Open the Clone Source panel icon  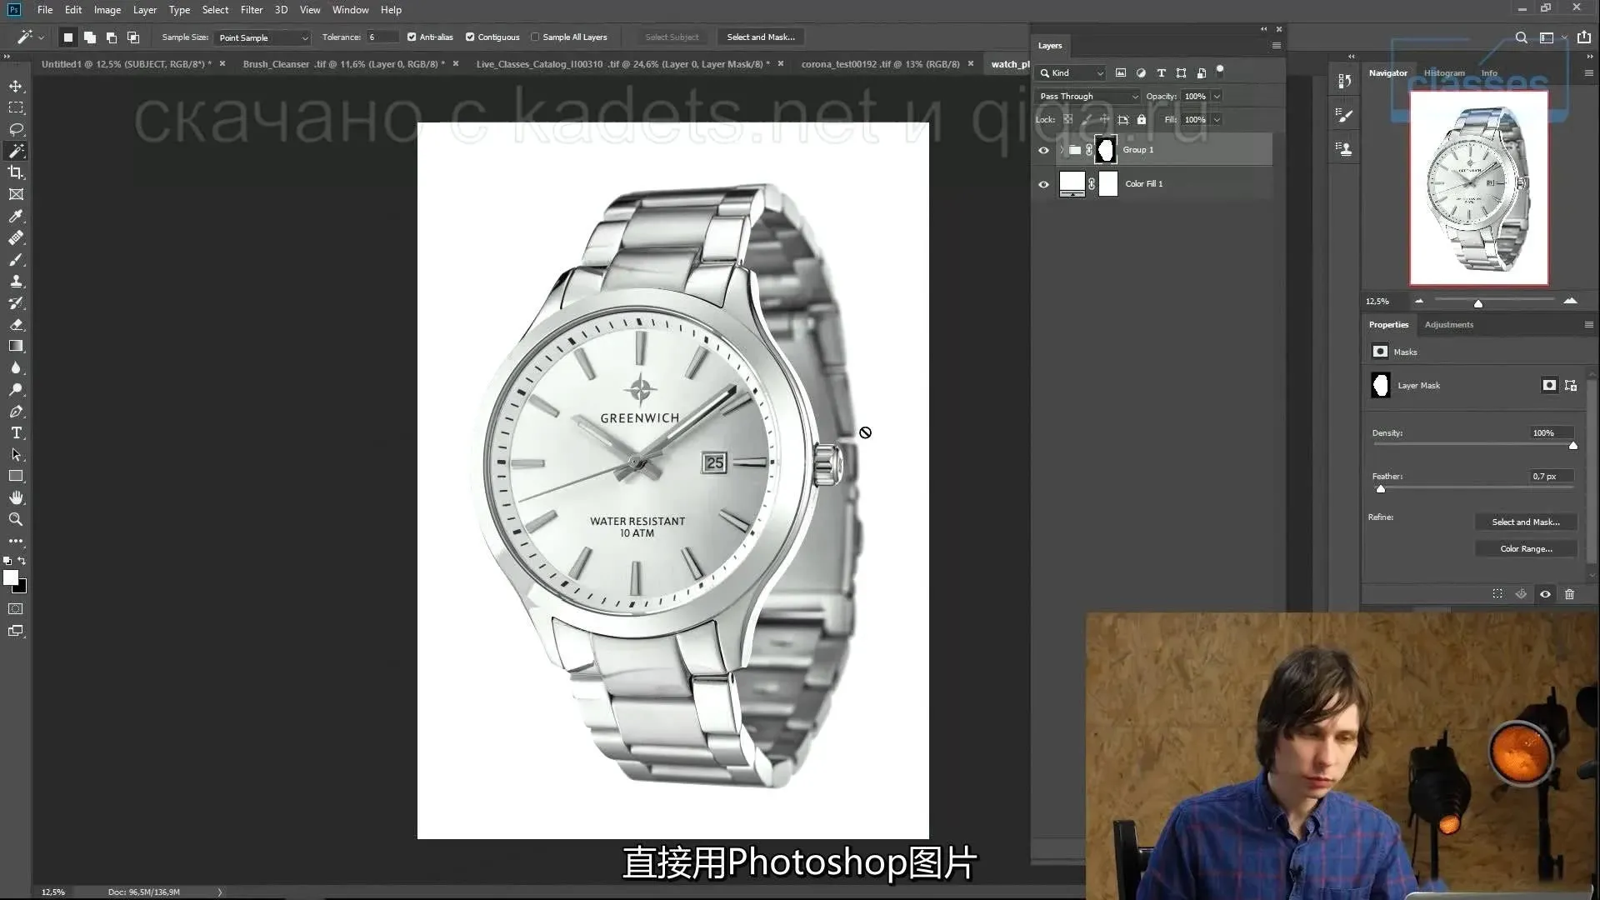click(1344, 148)
